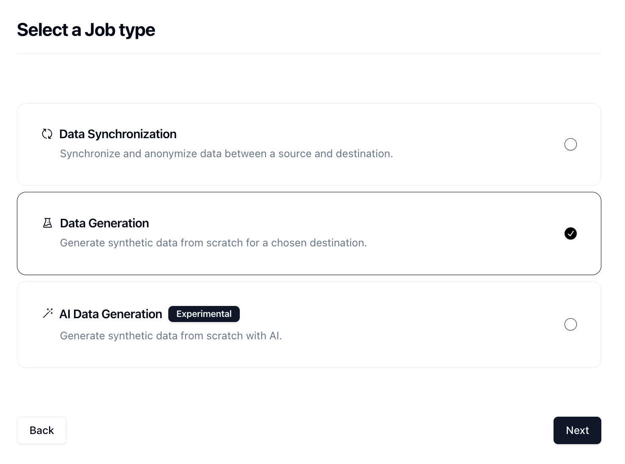Viewport: 625px width, 464px height.
Task: Pick the highlighted Data Generation option card
Action: tap(309, 234)
